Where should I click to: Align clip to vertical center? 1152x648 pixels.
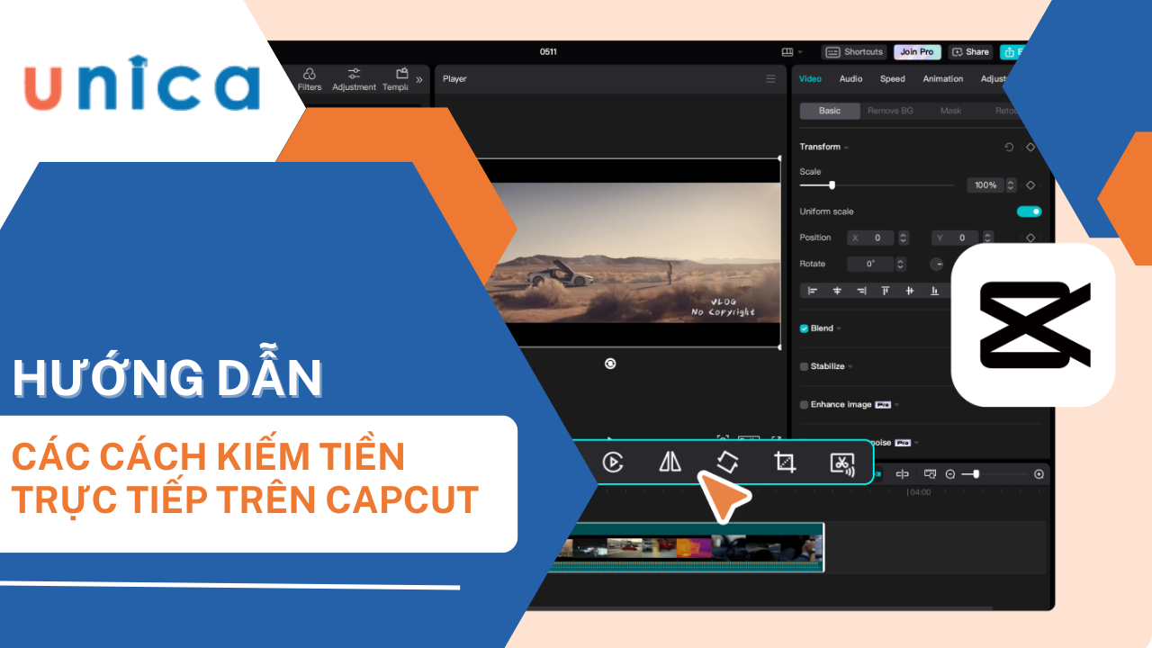pyautogui.click(x=910, y=290)
